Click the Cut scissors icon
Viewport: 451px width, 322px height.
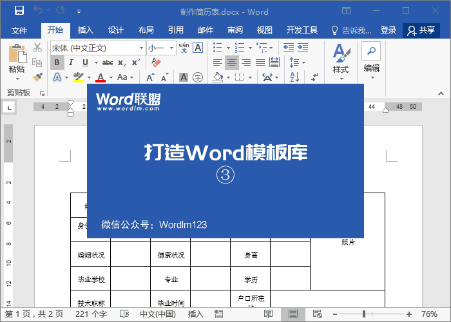pyautogui.click(x=37, y=48)
